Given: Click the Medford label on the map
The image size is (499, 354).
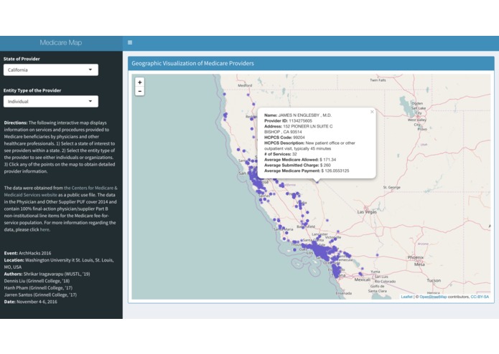Looking at the screenshot, I should [x=245, y=85].
